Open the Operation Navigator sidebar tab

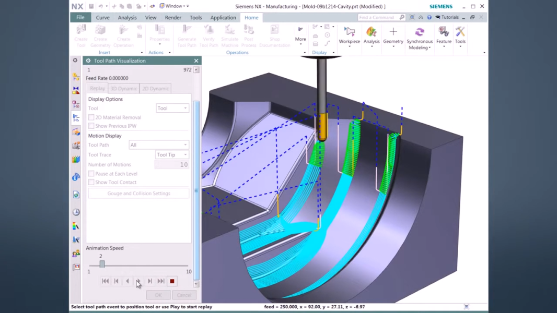(x=76, y=118)
